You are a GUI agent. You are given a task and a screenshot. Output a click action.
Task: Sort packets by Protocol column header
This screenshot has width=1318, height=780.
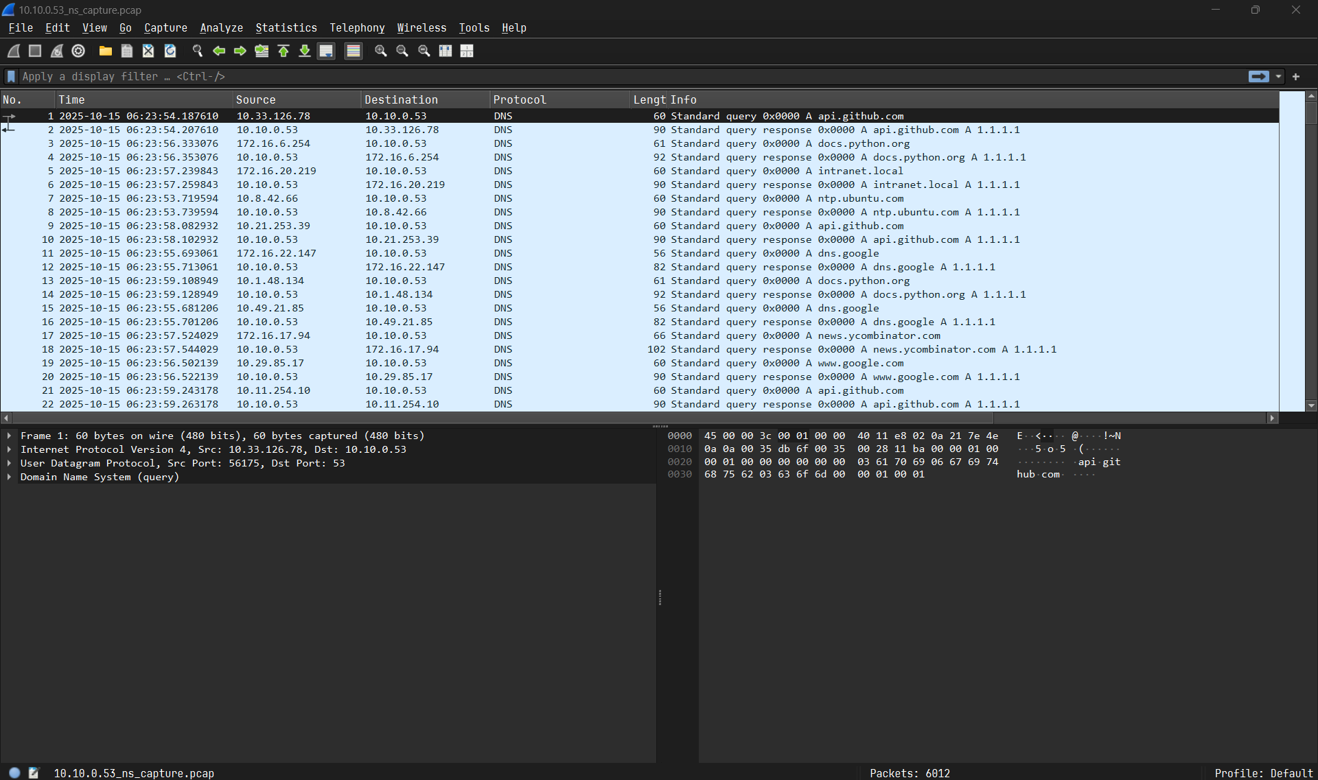[520, 99]
